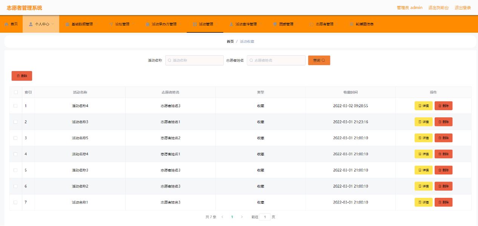The height and width of the screenshot is (226, 478).
Task: Check the checkbox for row index 3
Action: click(15, 138)
